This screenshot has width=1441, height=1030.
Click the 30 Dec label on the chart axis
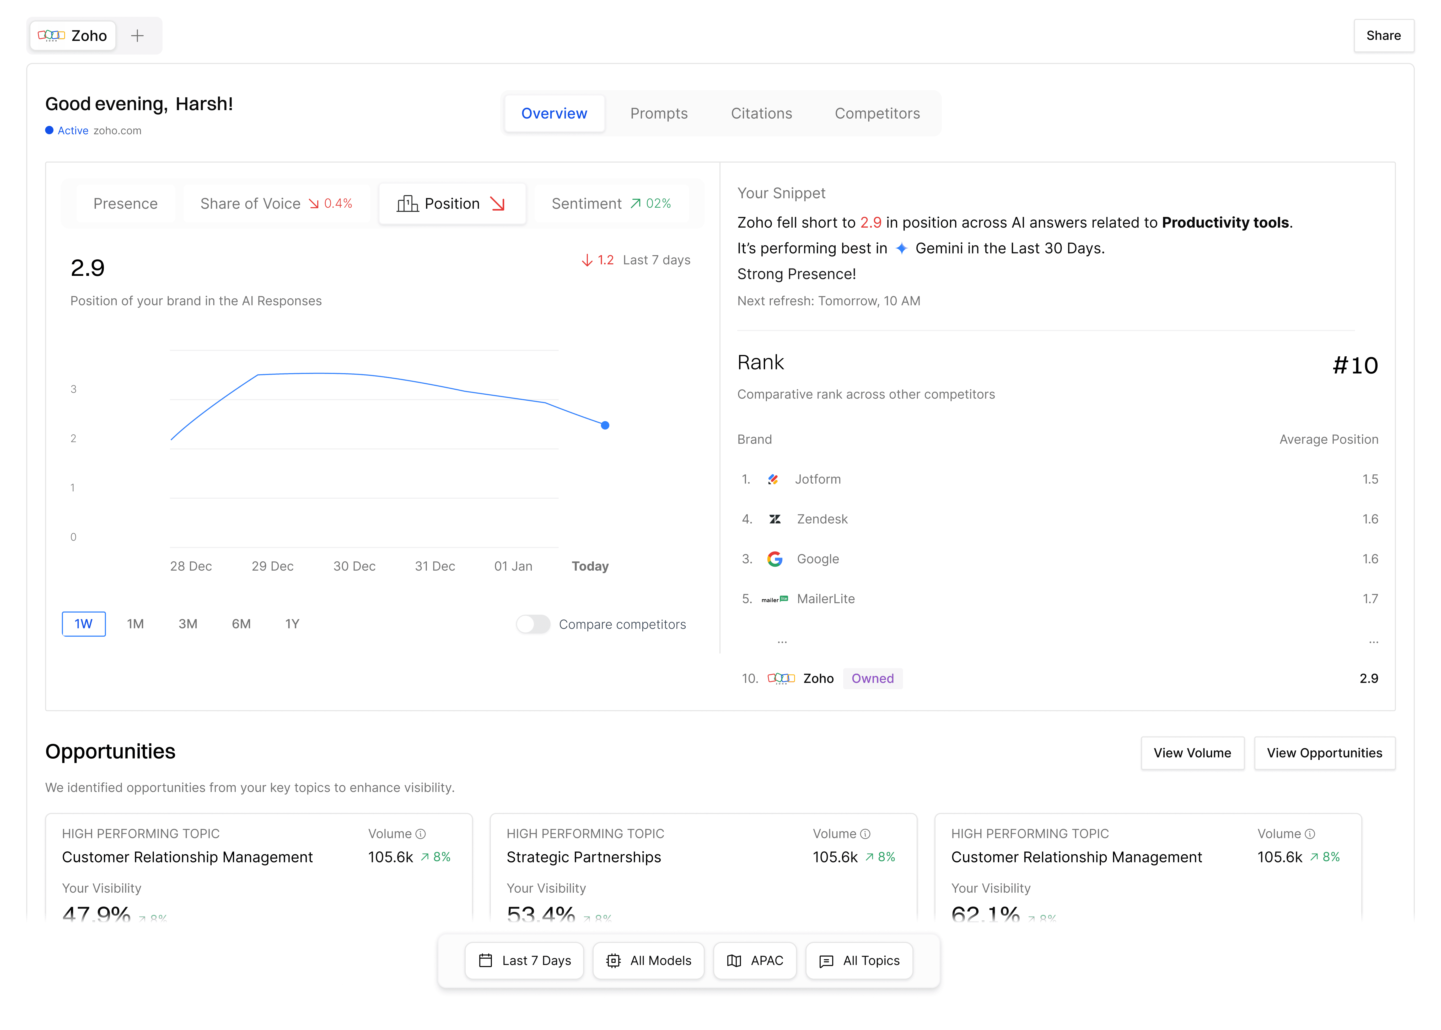pyautogui.click(x=354, y=566)
